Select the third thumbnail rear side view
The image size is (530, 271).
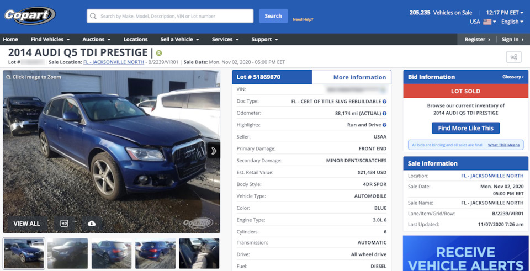(x=112, y=253)
